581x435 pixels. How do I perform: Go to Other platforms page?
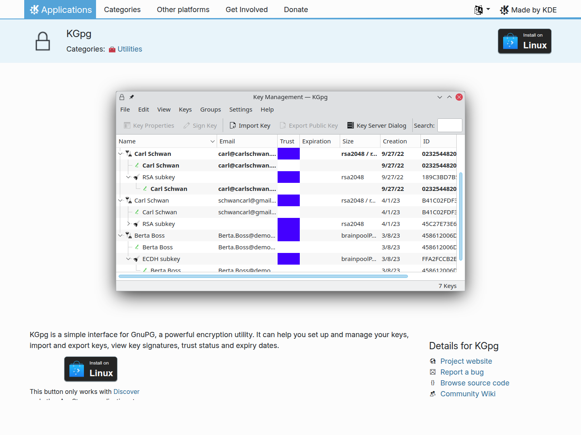pos(183,9)
